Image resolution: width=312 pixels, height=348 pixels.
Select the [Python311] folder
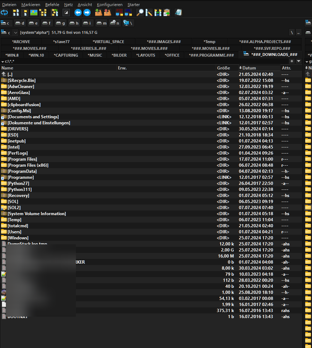151,189
